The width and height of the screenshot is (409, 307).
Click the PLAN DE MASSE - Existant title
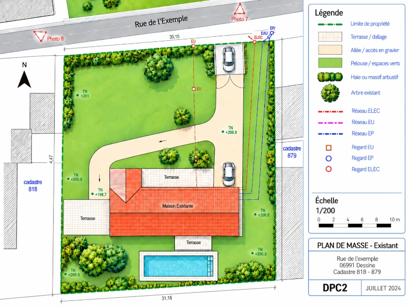tap(357, 246)
